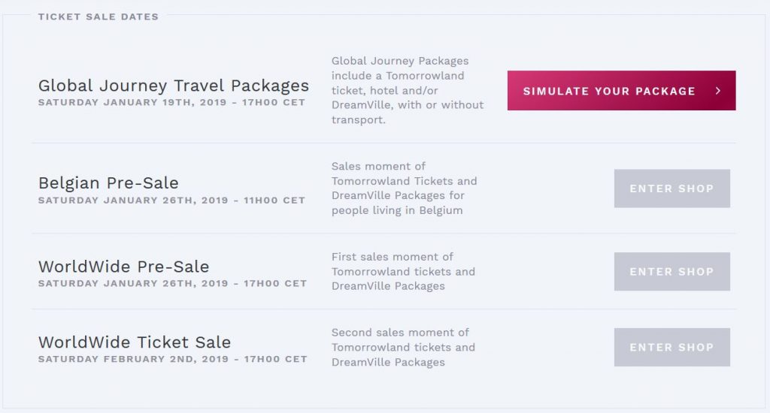This screenshot has height=413, width=770.
Task: Click the Global Journey Packages description text
Action: (408, 90)
